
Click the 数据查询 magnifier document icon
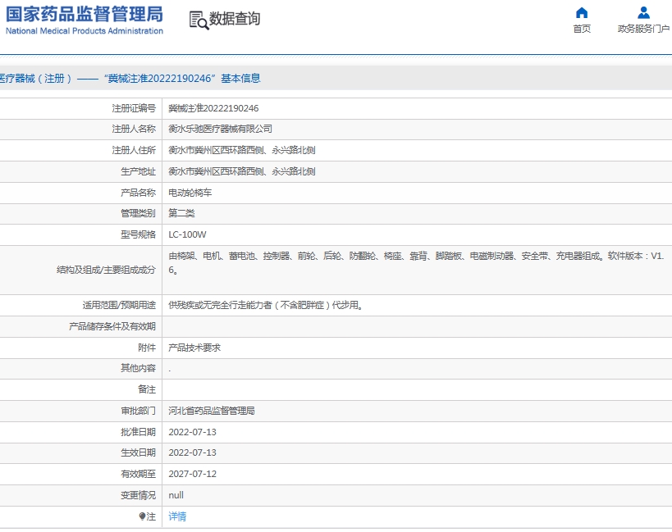click(199, 20)
